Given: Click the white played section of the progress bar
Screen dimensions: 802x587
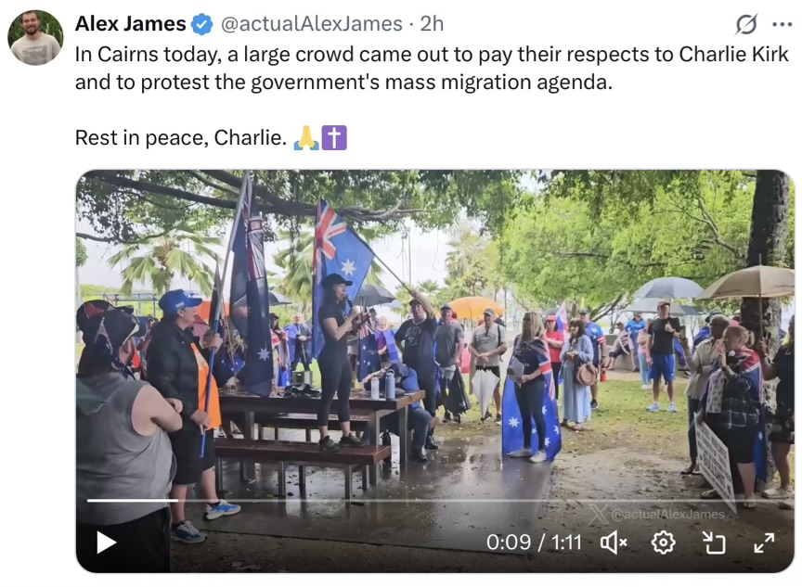Looking at the screenshot, I should pyautogui.click(x=133, y=501).
